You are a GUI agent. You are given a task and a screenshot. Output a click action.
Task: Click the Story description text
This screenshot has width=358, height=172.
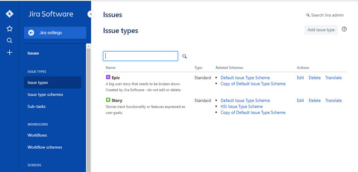coord(145,110)
